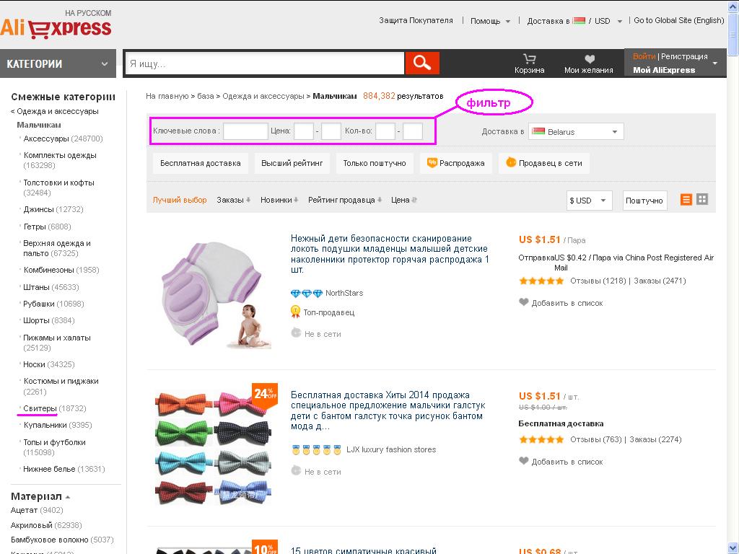
Task: Toggle the Бесплатная доставка filter
Action: tap(201, 163)
